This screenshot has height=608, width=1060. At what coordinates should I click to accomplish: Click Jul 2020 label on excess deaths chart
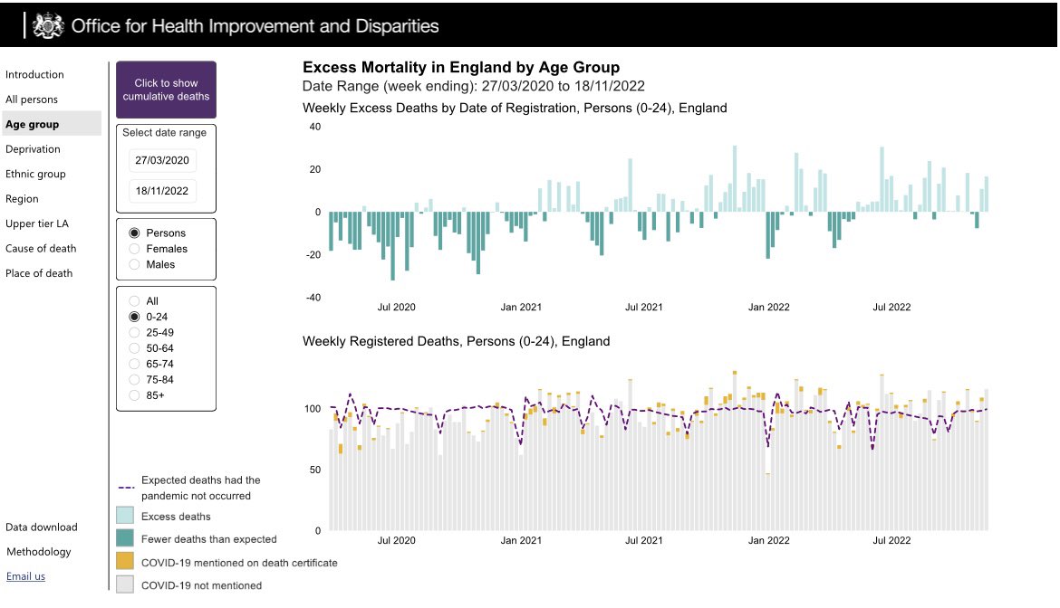[x=396, y=307]
